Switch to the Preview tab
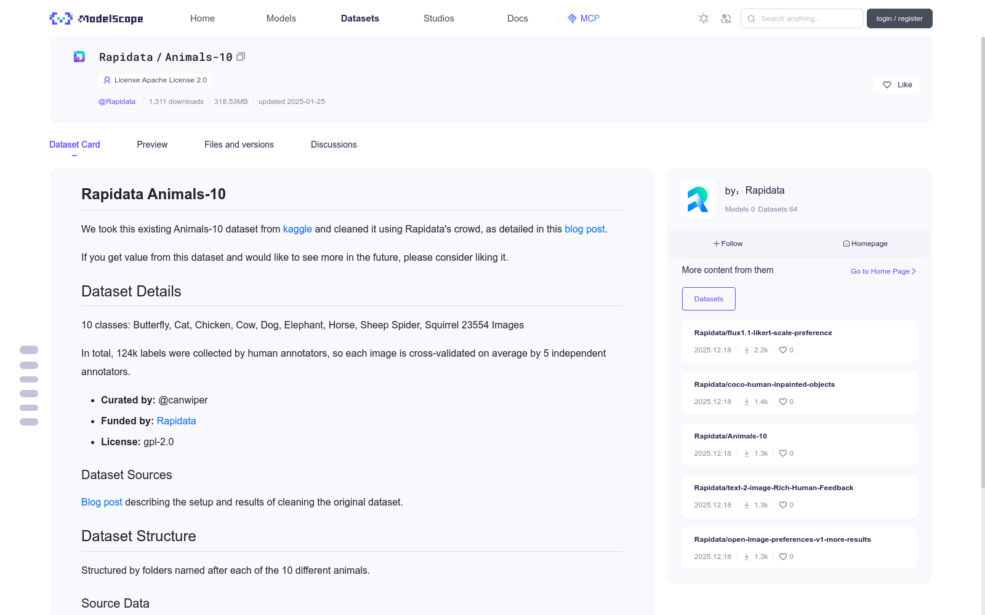 point(152,145)
